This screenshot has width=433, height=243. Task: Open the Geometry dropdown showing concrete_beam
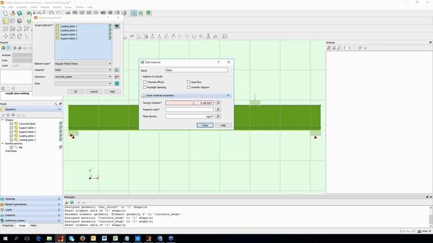click(83, 77)
